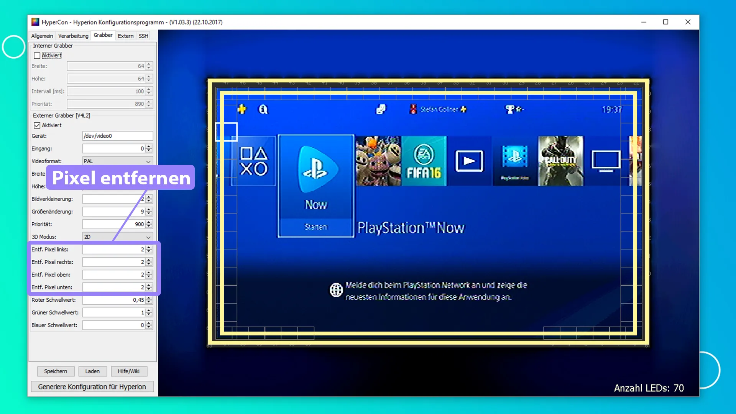Viewport: 736px width, 414px height.
Task: Increase Roter Schwellwert with up arrow
Action: (149, 298)
